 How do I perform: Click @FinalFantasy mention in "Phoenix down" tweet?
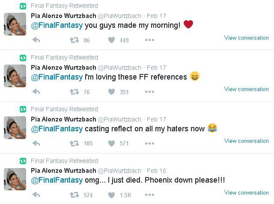(x=57, y=180)
